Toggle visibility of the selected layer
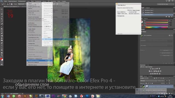Image resolution: width=175 pixels, height=98 pixels. 141,87
